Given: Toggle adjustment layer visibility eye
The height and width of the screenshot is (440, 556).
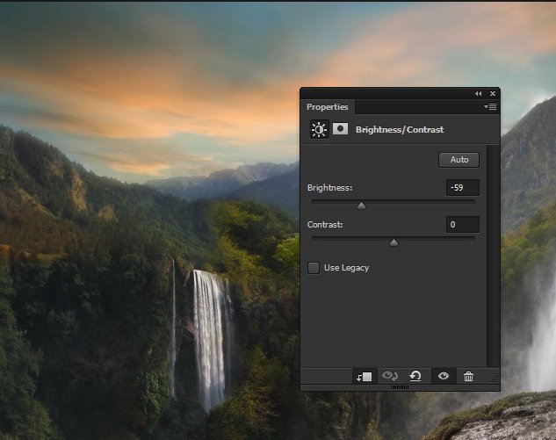Looking at the screenshot, I should [x=444, y=377].
